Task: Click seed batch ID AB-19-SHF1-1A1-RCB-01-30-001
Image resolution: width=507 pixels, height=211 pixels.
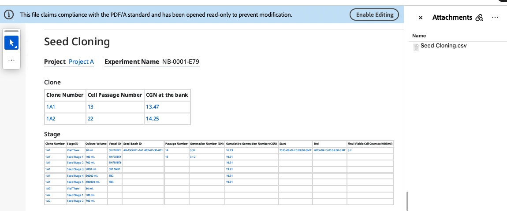Action: (x=143, y=150)
